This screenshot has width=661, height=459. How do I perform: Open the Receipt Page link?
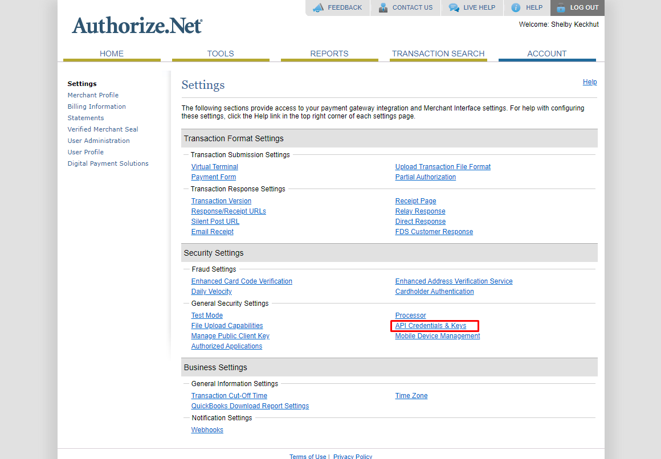pos(415,201)
